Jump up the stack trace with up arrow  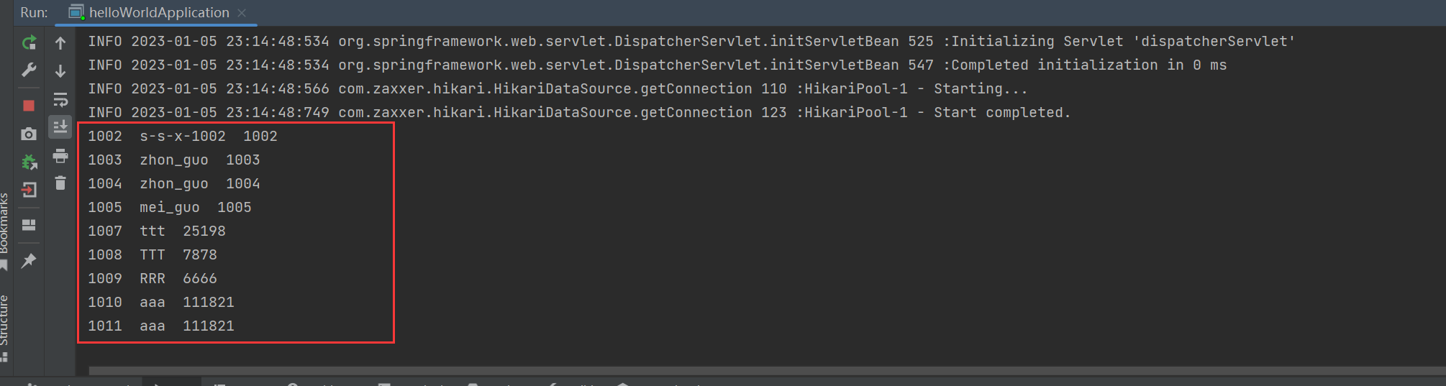[60, 43]
